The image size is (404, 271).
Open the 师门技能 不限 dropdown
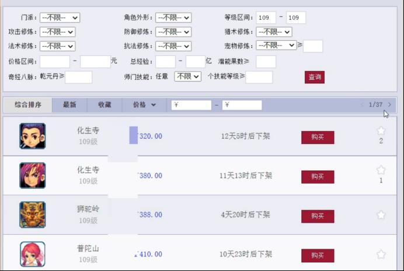coord(187,76)
